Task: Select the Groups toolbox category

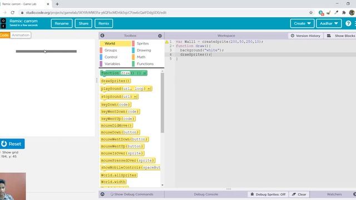Action: [x=115, y=50]
